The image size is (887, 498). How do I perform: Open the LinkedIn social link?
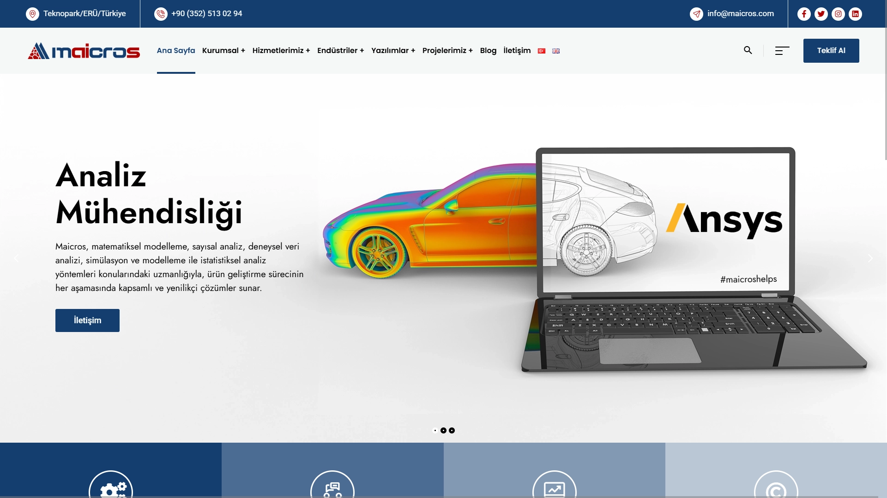(x=855, y=14)
